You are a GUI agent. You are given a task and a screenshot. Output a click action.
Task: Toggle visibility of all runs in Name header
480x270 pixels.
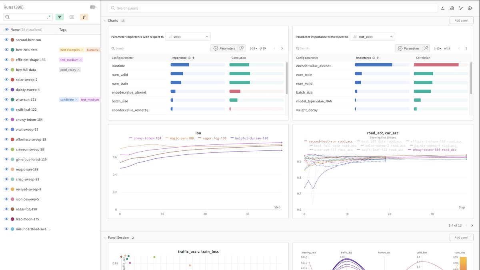[6, 30]
